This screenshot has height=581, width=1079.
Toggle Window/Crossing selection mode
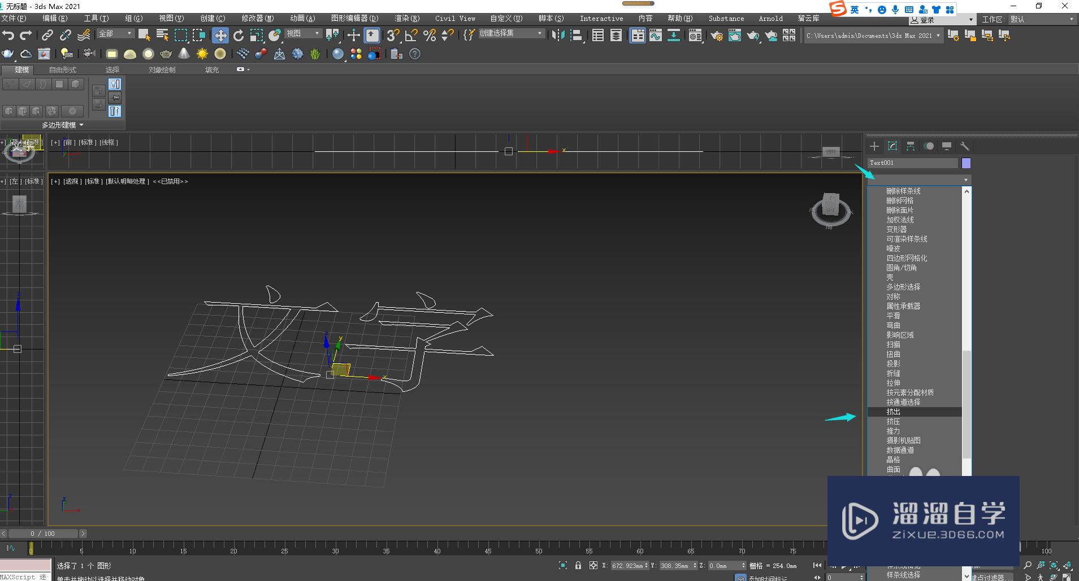tap(199, 35)
